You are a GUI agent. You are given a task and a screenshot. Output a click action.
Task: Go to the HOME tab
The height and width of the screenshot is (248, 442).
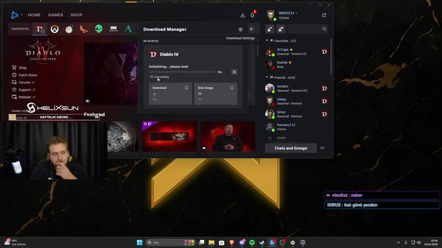pos(34,15)
